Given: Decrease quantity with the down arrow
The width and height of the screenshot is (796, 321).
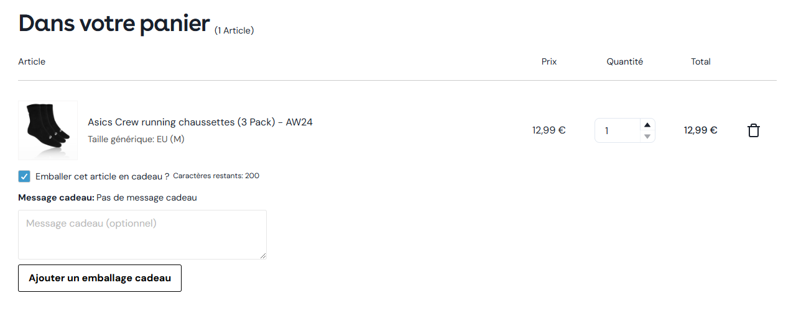Looking at the screenshot, I should [x=647, y=136].
